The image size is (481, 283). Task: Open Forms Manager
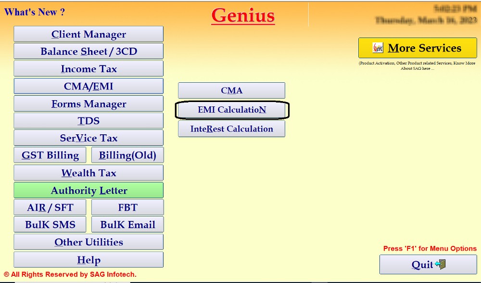pos(89,103)
